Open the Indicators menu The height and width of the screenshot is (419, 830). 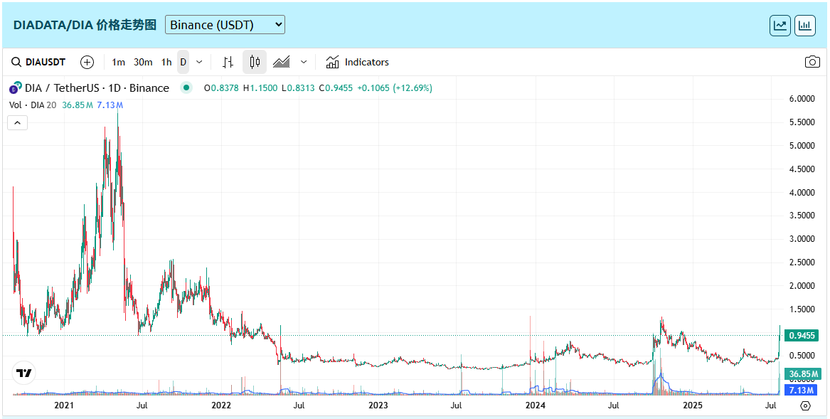click(358, 62)
